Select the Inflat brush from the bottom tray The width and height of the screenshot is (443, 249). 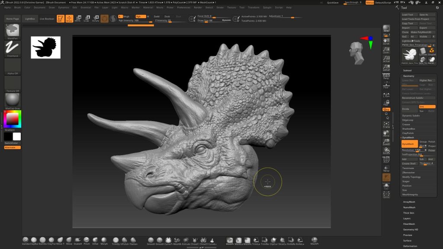click(x=95, y=240)
